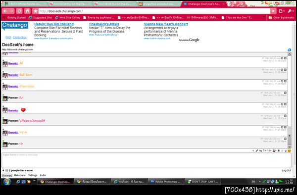Open the Getting Started bookmark
Screen dimensions: 297x195
click(14, 18)
